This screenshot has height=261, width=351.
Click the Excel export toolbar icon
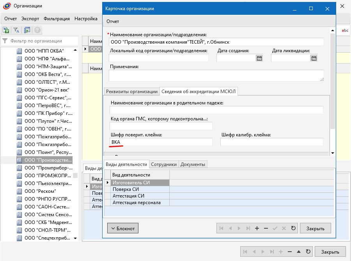coord(6,30)
